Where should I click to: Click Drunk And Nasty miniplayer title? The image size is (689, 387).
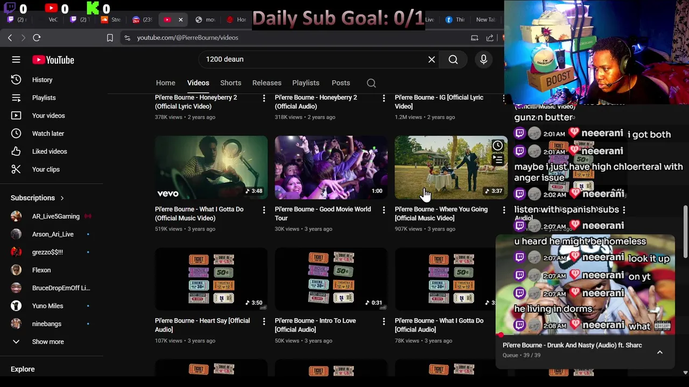point(572,345)
